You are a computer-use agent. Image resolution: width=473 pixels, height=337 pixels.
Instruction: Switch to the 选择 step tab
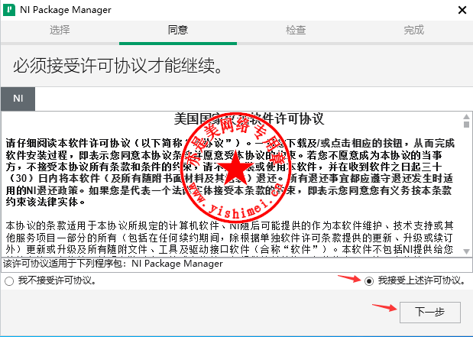pyautogui.click(x=60, y=30)
